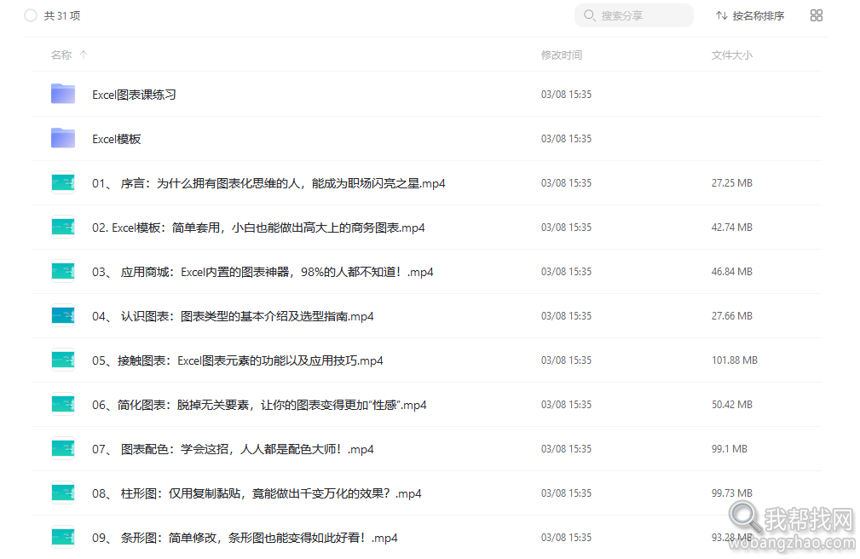
Task: Click size value 99.1 MB
Action: coord(730,449)
